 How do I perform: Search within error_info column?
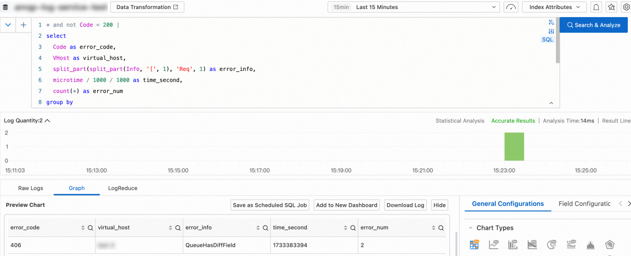pyautogui.click(x=266, y=228)
